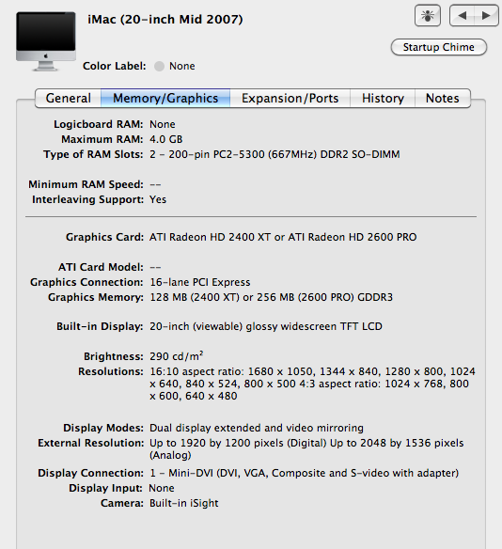Viewport: 502px width, 549px height.
Task: Click the 200-pin PC2-5300 RAM slots text
Action: point(275,154)
